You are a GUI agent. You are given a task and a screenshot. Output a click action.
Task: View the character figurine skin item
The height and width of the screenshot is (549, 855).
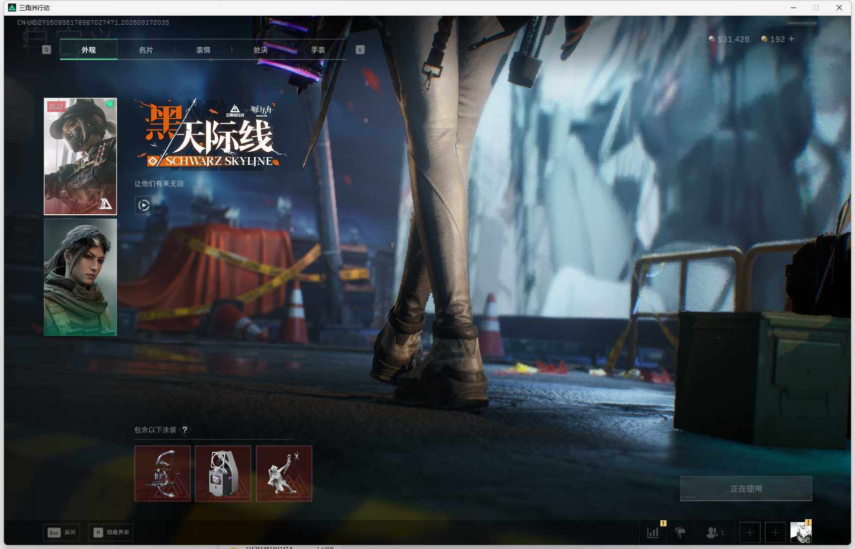(x=284, y=473)
